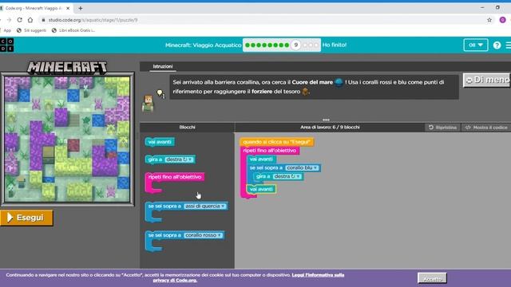The image size is (511, 287).
Task: Select the ripeti fino all'obiettivo toolbox block
Action: tap(175, 177)
